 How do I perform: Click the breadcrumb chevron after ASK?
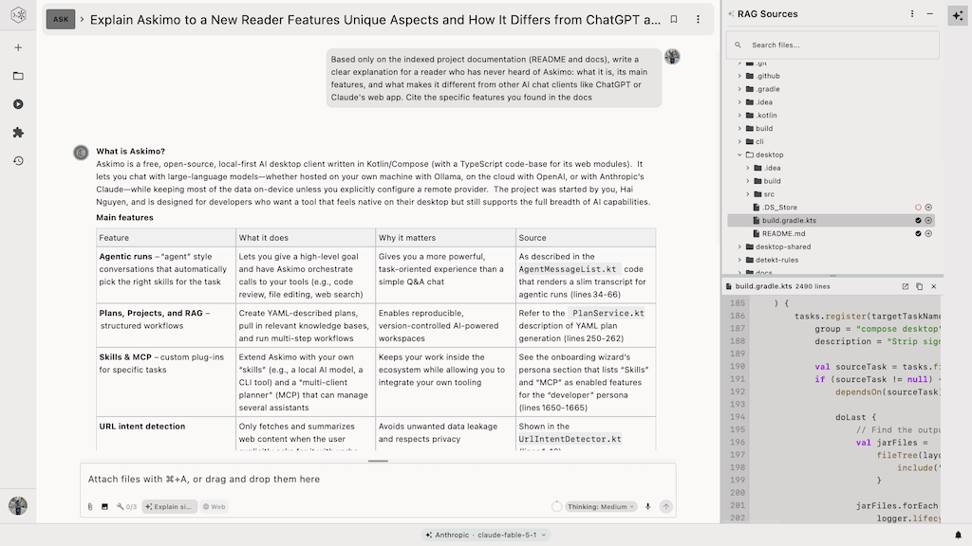point(82,20)
